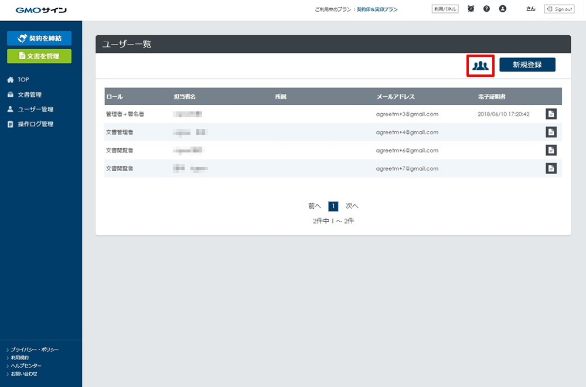Screen dimensions: 586x387
Task: Click the 所属 column header
Action: pos(281,97)
